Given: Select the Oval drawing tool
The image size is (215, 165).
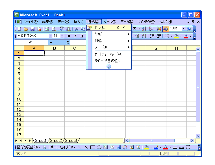Looking at the screenshot, I should coord(99,147).
